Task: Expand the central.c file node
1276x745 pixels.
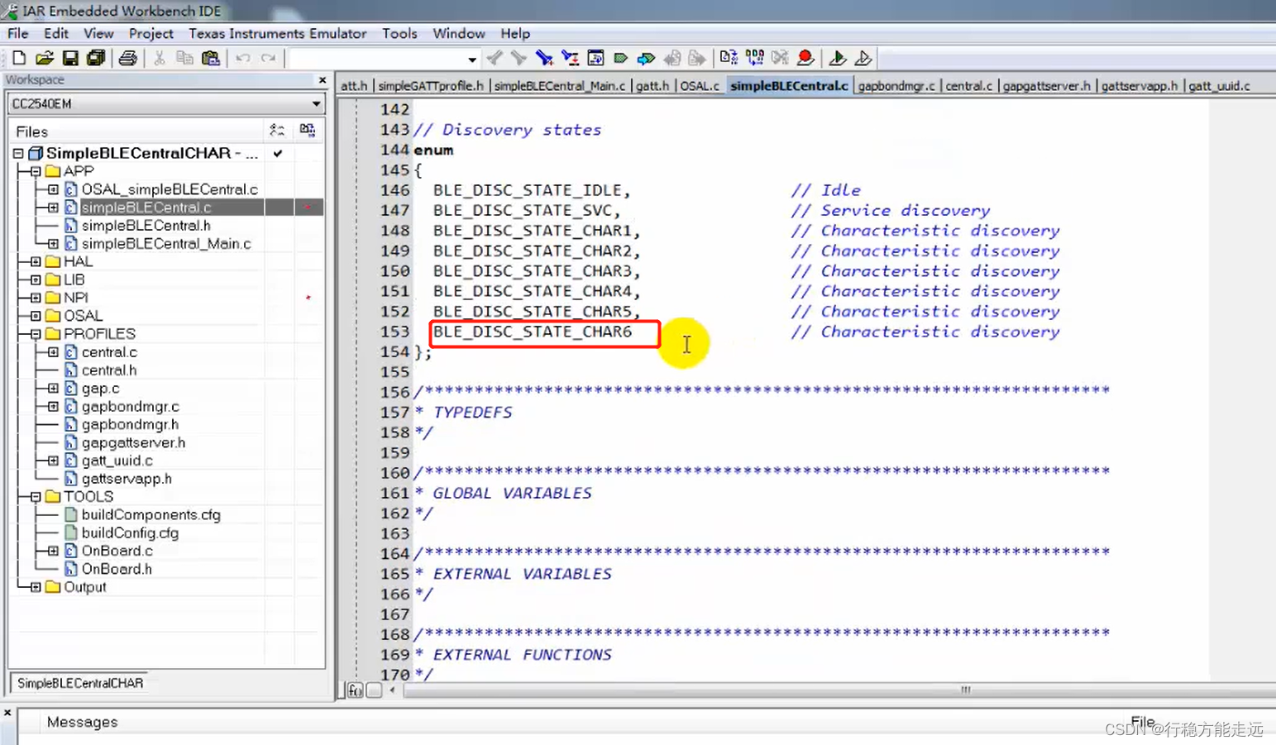Action: coord(53,353)
